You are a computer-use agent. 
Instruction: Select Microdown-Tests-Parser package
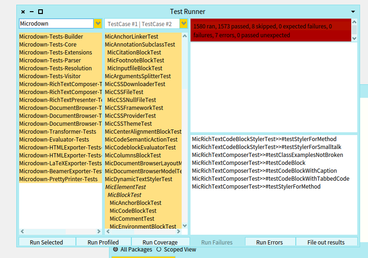tap(61, 61)
